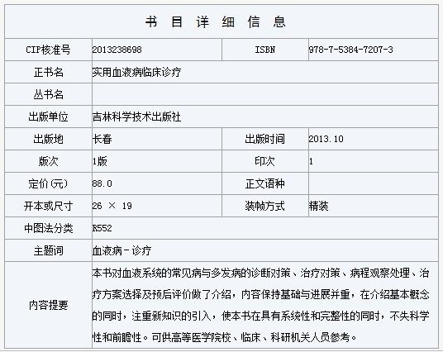Click the edition value 1版
This screenshot has width=443, height=352.
(x=100, y=161)
